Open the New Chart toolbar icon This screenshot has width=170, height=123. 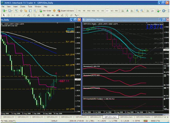click(x=4, y=11)
